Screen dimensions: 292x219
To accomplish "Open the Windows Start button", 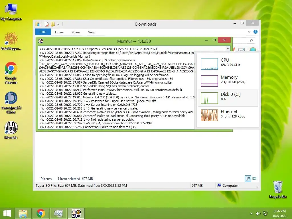I will pyautogui.click(x=7, y=213).
